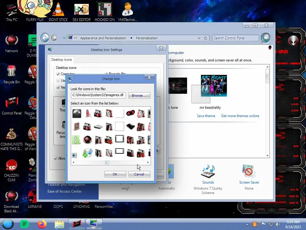Pick the green compress arrows icon
This screenshot has height=230, width=306.
click(76, 140)
